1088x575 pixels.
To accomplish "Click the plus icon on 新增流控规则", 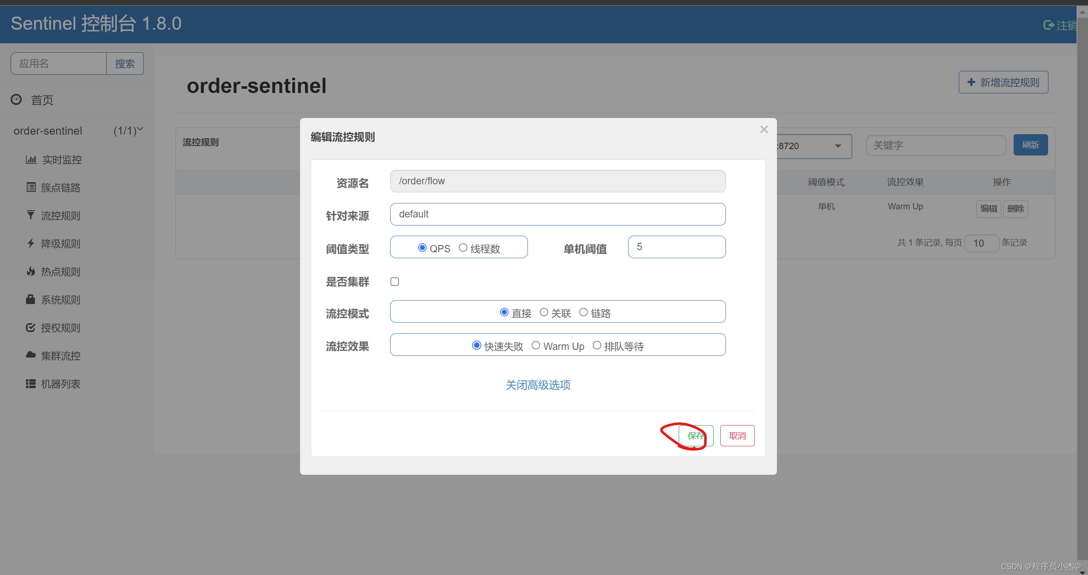I will (972, 82).
